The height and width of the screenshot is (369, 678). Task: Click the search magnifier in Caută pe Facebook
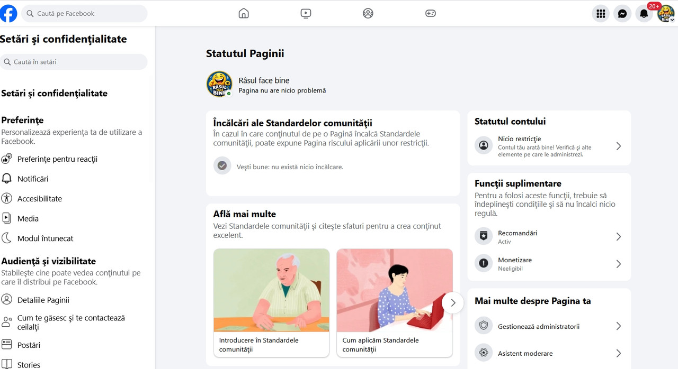click(30, 14)
